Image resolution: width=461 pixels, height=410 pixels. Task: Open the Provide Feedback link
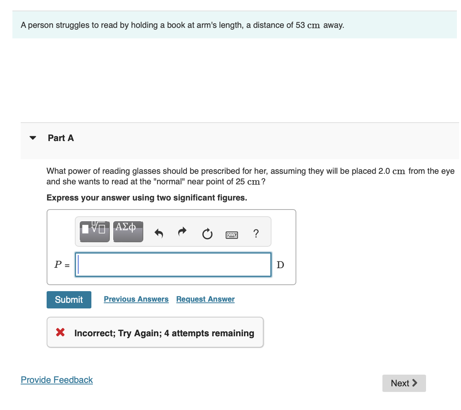click(x=57, y=380)
